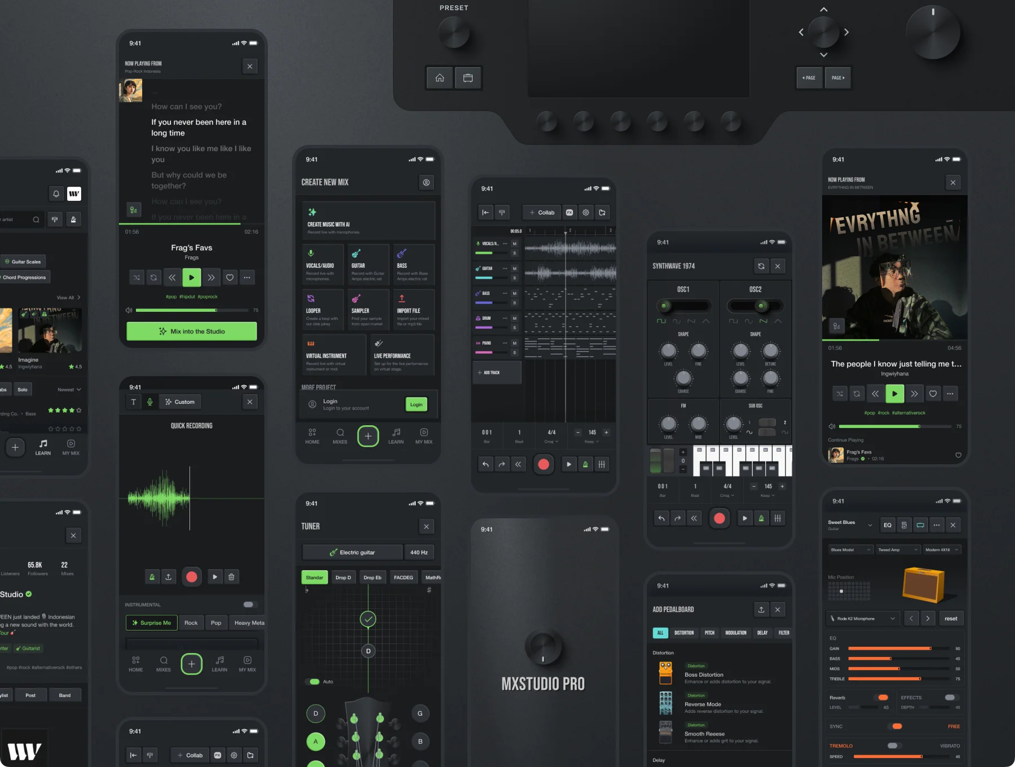Select the text T icon in Quick Recording header

(x=133, y=402)
